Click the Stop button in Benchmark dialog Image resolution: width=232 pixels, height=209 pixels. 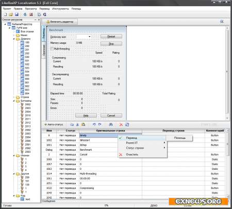point(111,44)
